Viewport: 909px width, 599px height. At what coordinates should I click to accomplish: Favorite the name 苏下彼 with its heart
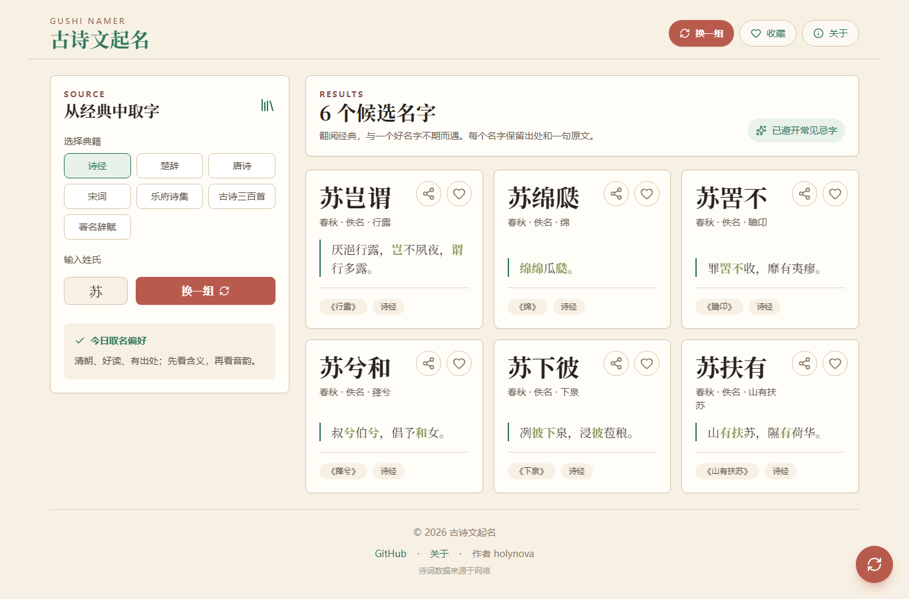(x=647, y=363)
